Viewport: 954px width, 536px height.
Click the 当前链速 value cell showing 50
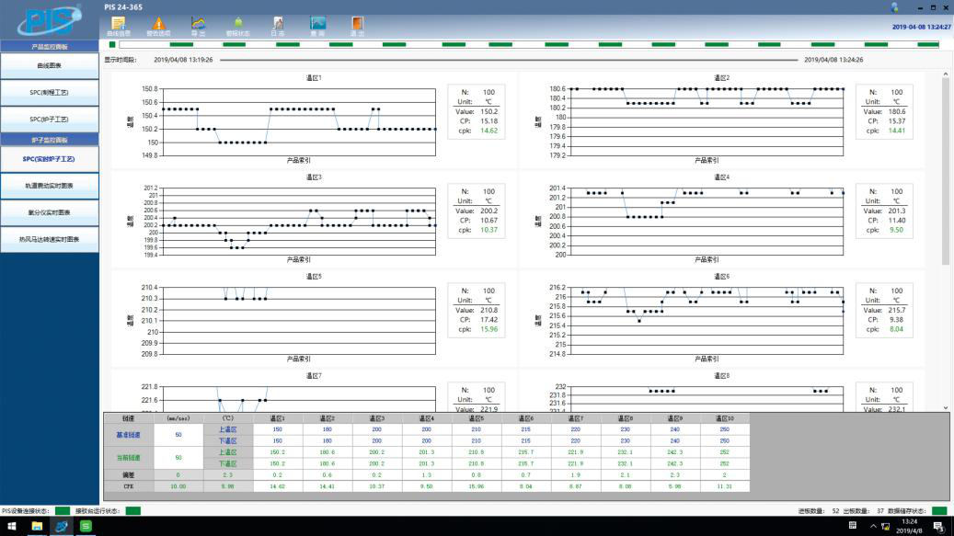point(178,458)
